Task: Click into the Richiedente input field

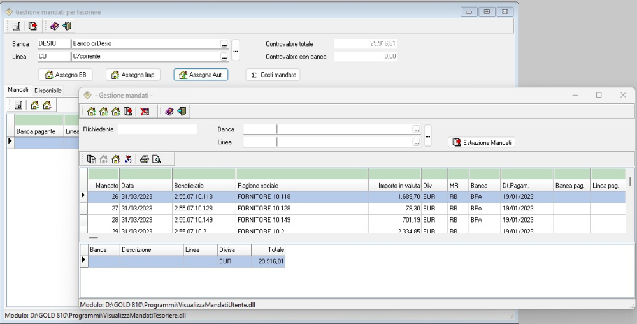Action: (157, 129)
